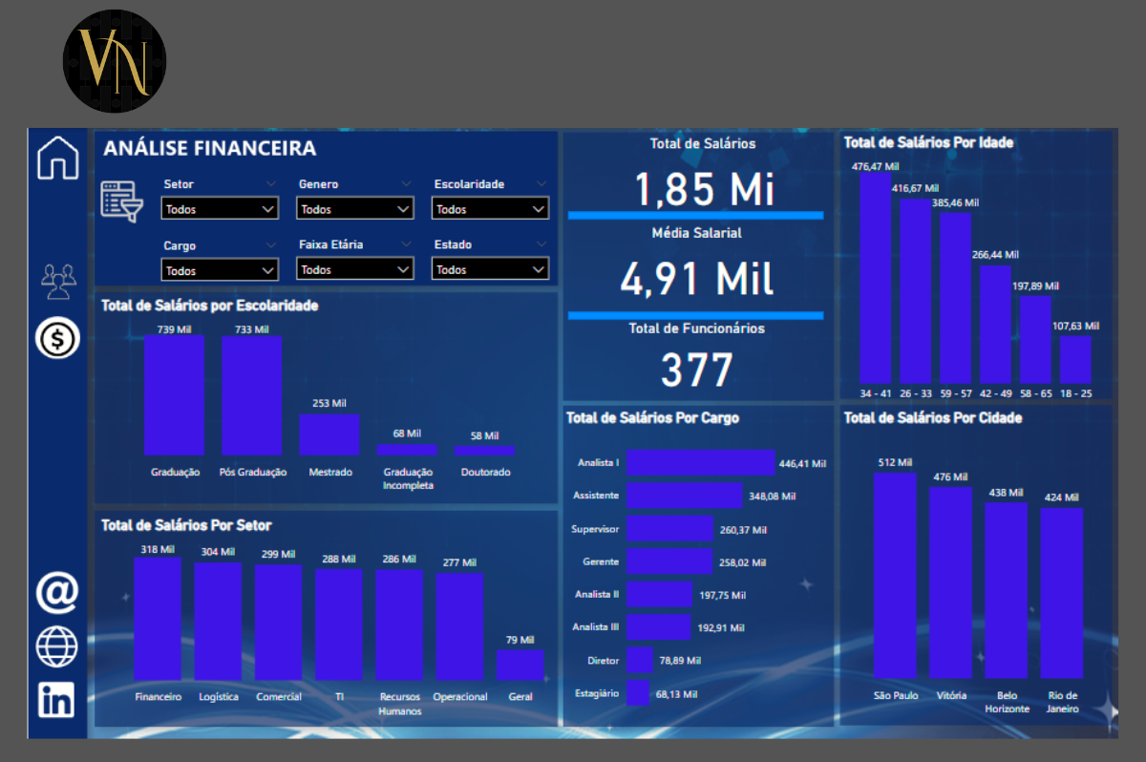Viewport: 1146px width, 762px height.
Task: Open the Estado slicer Todos dropdown
Action: 491,269
